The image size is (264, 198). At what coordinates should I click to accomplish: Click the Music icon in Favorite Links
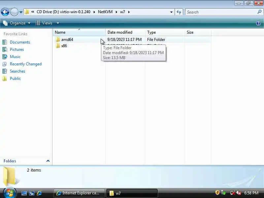[5, 56]
